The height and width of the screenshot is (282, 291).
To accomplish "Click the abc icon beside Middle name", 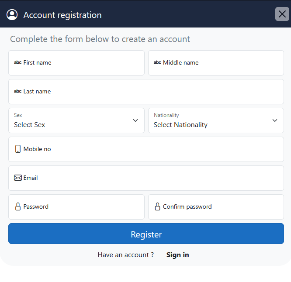I will pyautogui.click(x=157, y=62).
